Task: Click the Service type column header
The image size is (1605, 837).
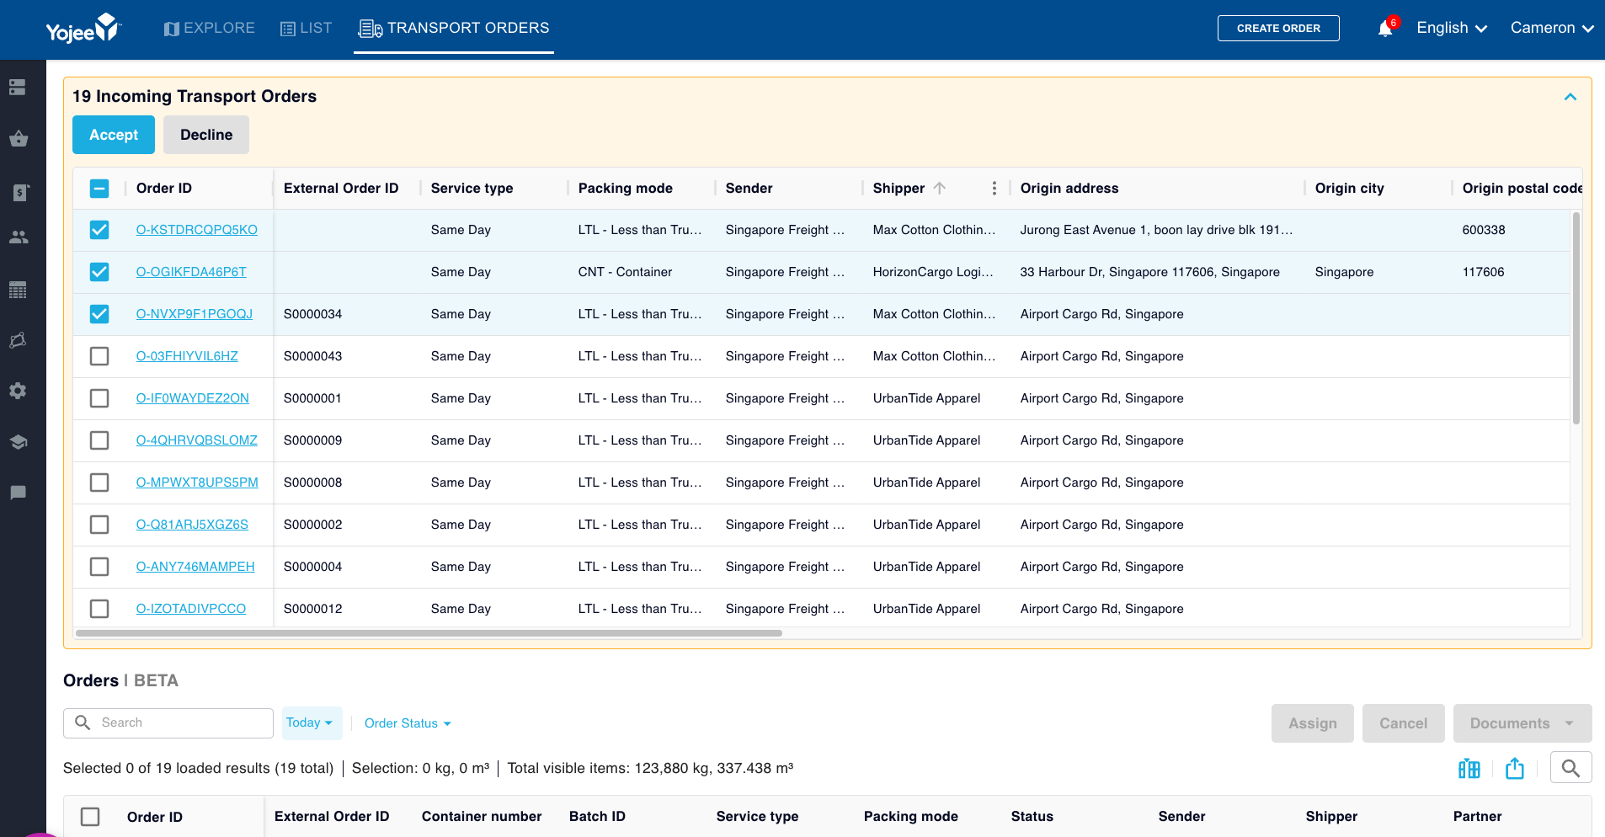Action: click(x=472, y=188)
